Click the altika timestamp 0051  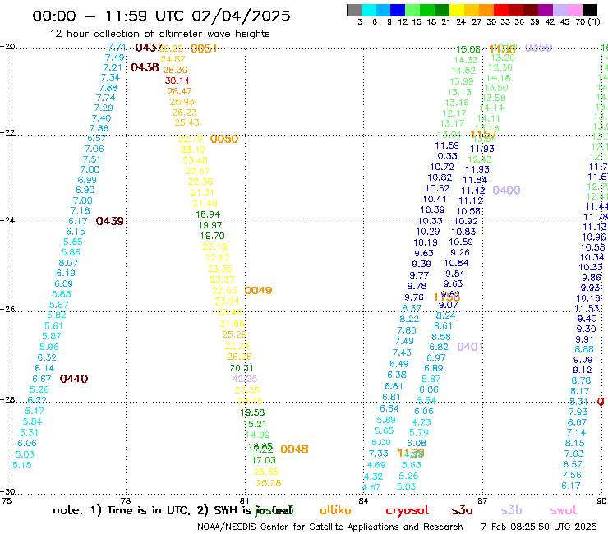pyautogui.click(x=204, y=48)
